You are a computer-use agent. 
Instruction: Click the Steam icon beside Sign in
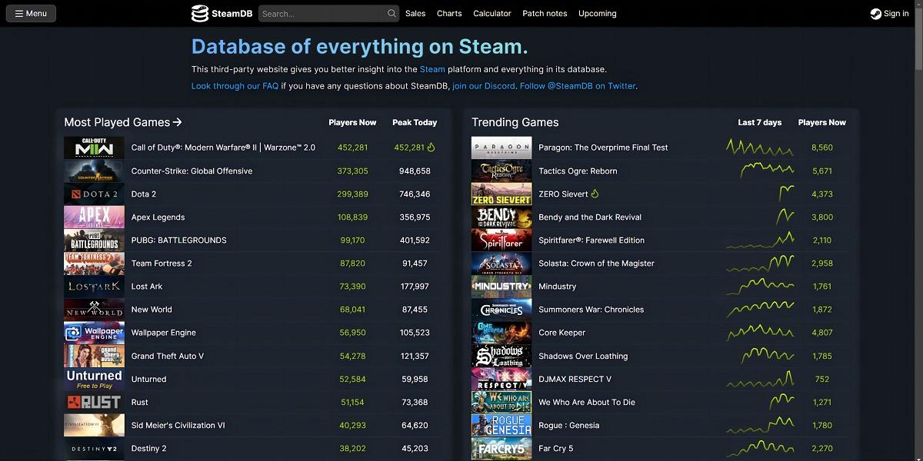tap(875, 13)
